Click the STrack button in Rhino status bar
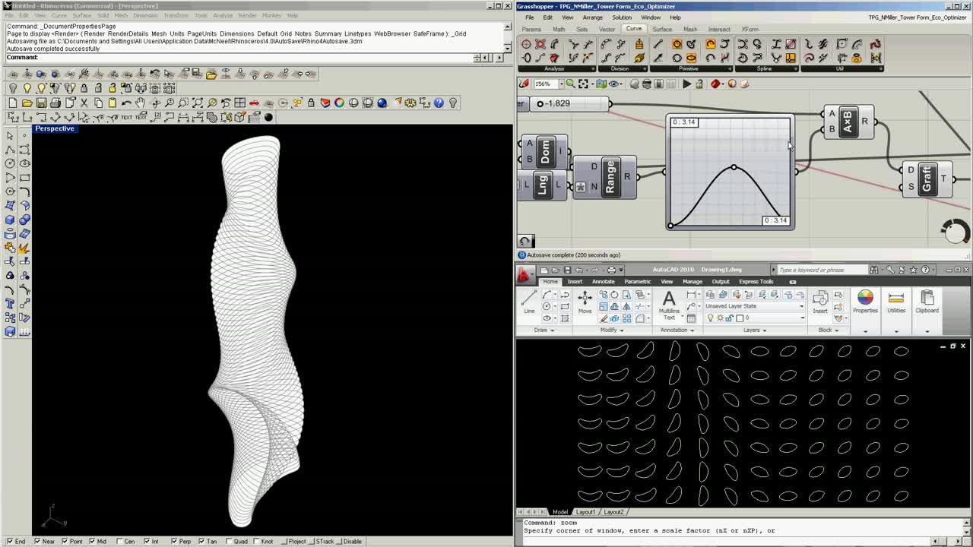 click(x=320, y=541)
